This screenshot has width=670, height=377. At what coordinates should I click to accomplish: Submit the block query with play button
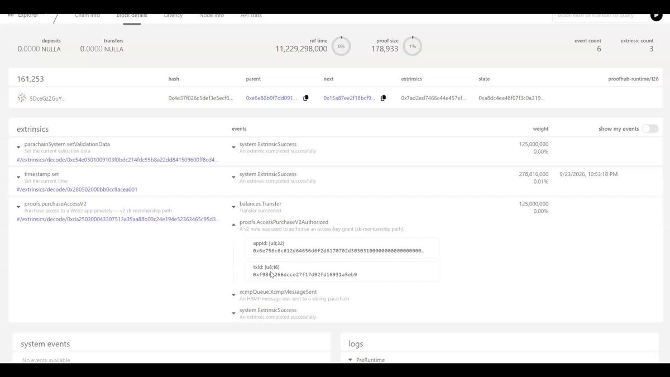coord(656,16)
